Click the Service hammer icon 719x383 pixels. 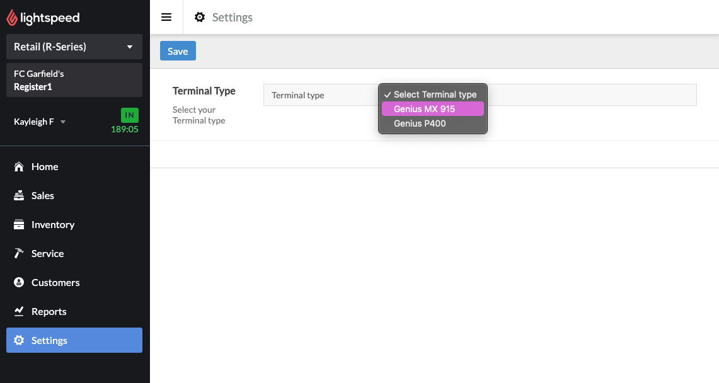tap(19, 253)
